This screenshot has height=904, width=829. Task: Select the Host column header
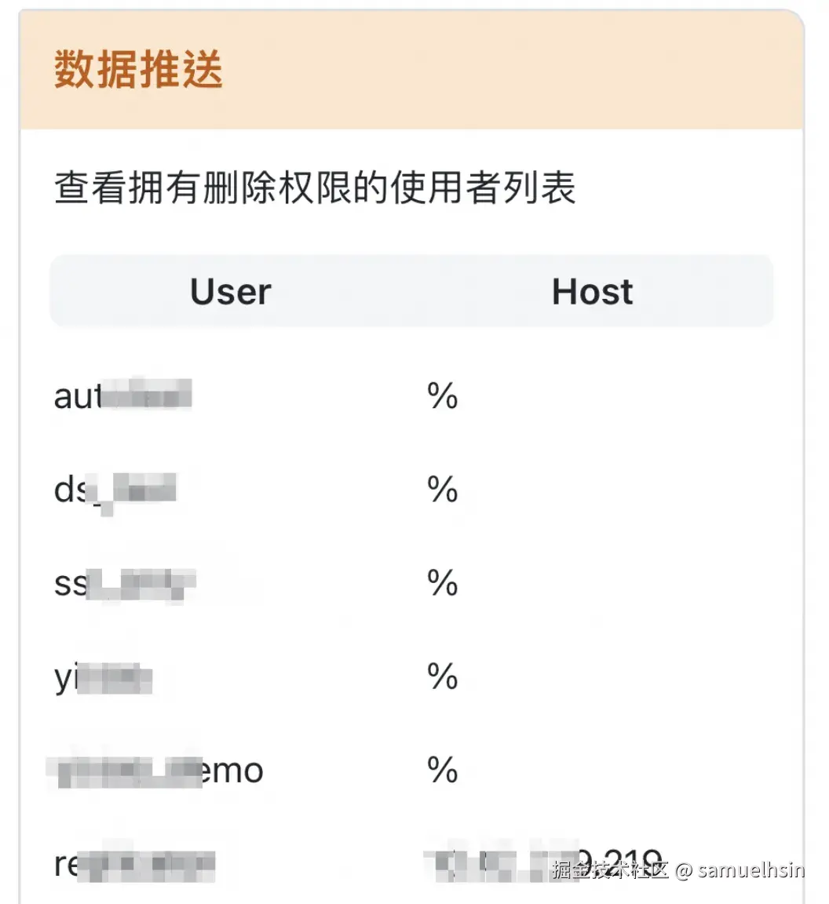[x=592, y=292]
